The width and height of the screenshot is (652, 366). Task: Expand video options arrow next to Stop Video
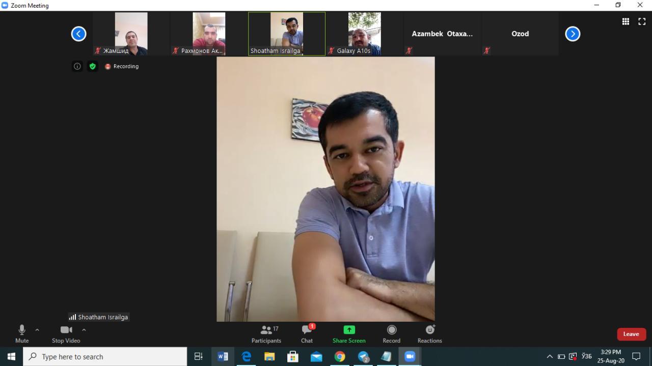click(x=84, y=330)
